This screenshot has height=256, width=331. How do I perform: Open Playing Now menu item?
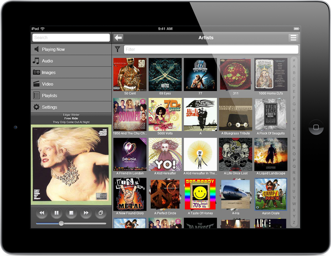(x=71, y=49)
